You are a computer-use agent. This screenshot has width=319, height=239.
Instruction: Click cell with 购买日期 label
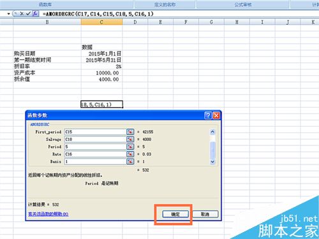click(47, 54)
